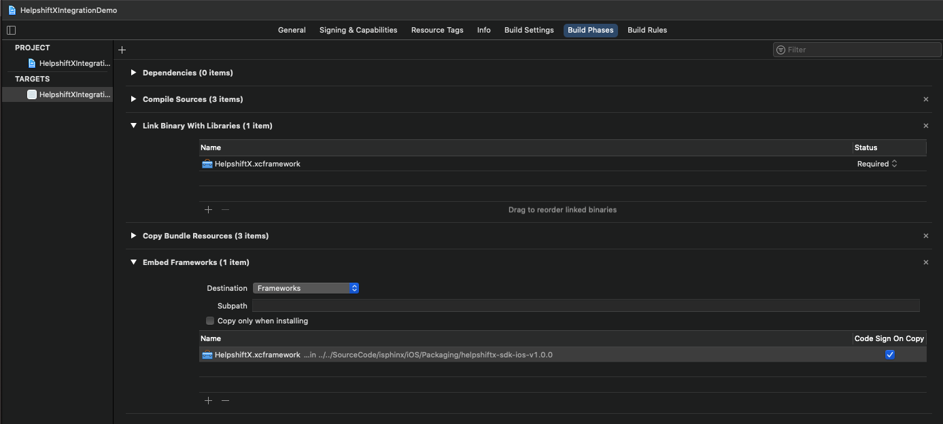Select HelpshiftXIntegration project in sidebar
Viewport: 943px width, 424px height.
(x=73, y=63)
